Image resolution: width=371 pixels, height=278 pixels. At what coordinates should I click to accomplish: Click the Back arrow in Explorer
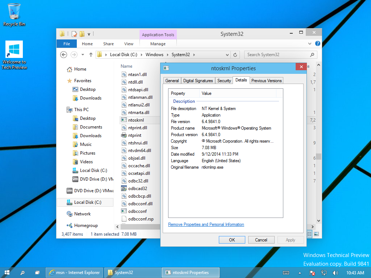pos(64,55)
